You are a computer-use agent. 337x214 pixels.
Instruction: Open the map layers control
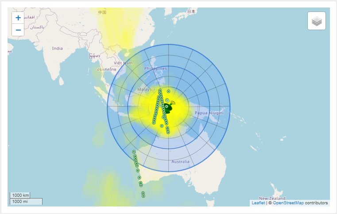pyautogui.click(x=317, y=21)
